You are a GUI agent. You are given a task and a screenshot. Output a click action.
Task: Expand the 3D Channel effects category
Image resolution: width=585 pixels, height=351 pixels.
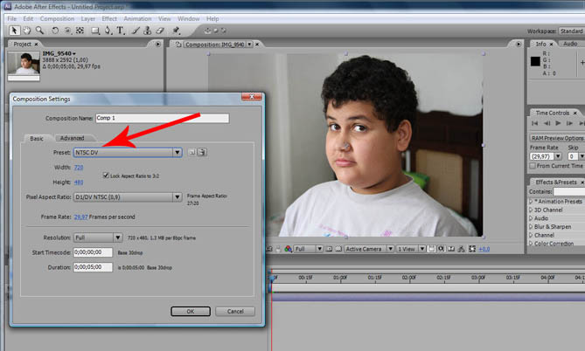click(548, 210)
